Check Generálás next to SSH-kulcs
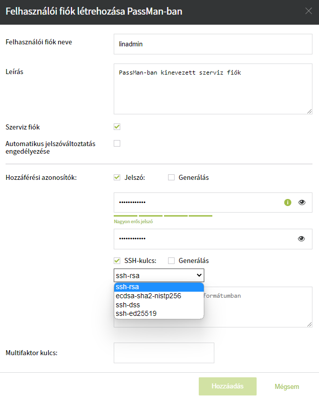Screen dimensions: 319x400 pyautogui.click(x=172, y=261)
